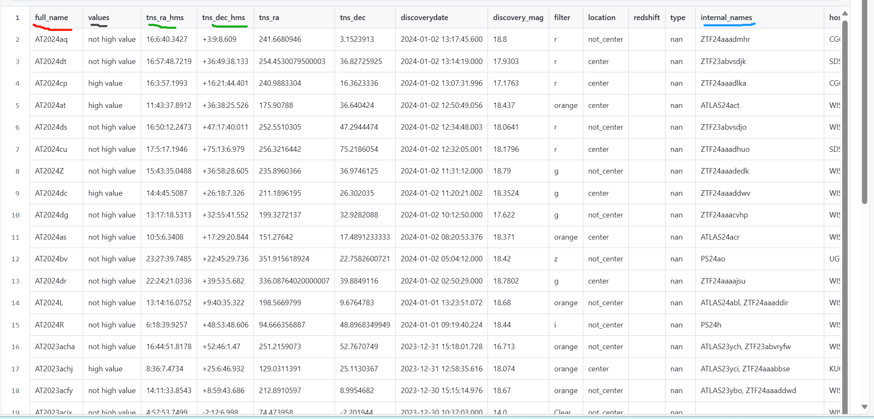Click the internal_names column header
Image resolution: width=874 pixels, height=419 pixels.
point(726,18)
